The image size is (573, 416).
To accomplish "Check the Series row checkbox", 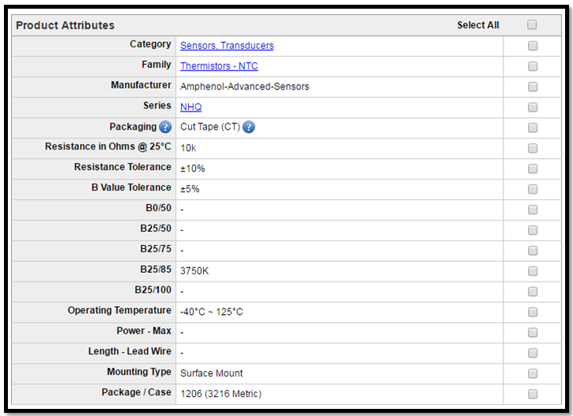I will (x=533, y=108).
